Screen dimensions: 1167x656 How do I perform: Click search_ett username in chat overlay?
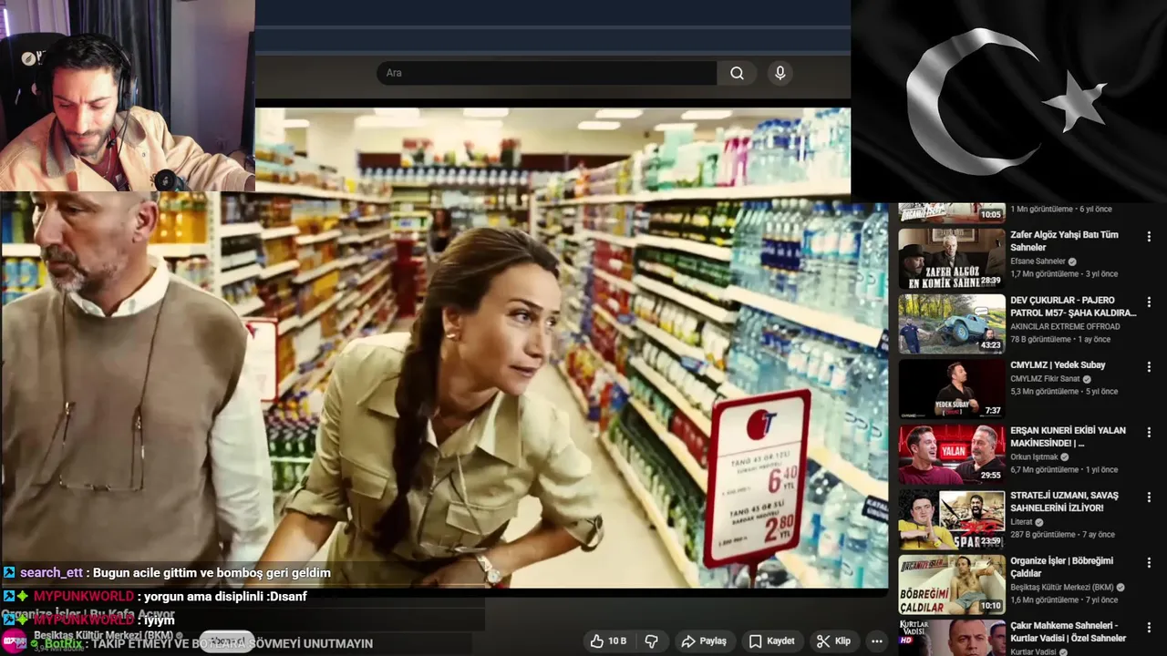51,573
